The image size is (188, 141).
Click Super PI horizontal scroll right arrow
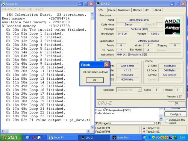coord(88,131)
